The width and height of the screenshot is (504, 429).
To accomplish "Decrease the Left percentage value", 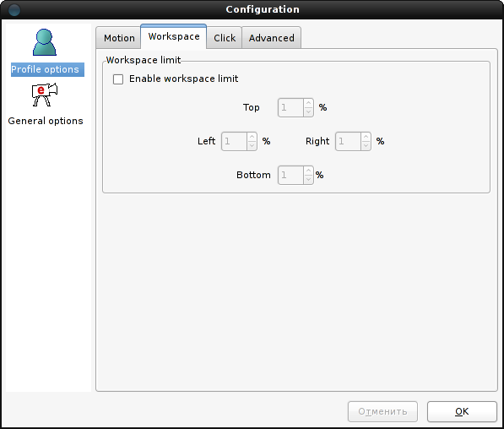I will coord(252,146).
